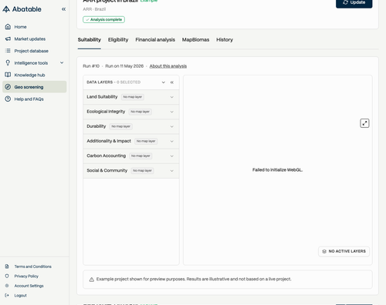Expand the Carbon Accounting section
This screenshot has height=305, width=386.
[x=131, y=156]
